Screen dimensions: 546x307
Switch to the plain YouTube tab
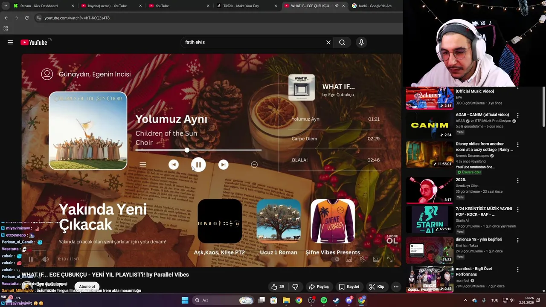point(179,6)
